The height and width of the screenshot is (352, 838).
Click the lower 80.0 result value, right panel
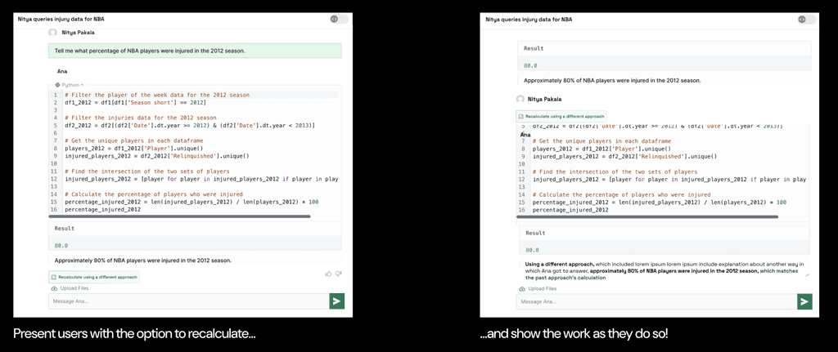point(532,251)
